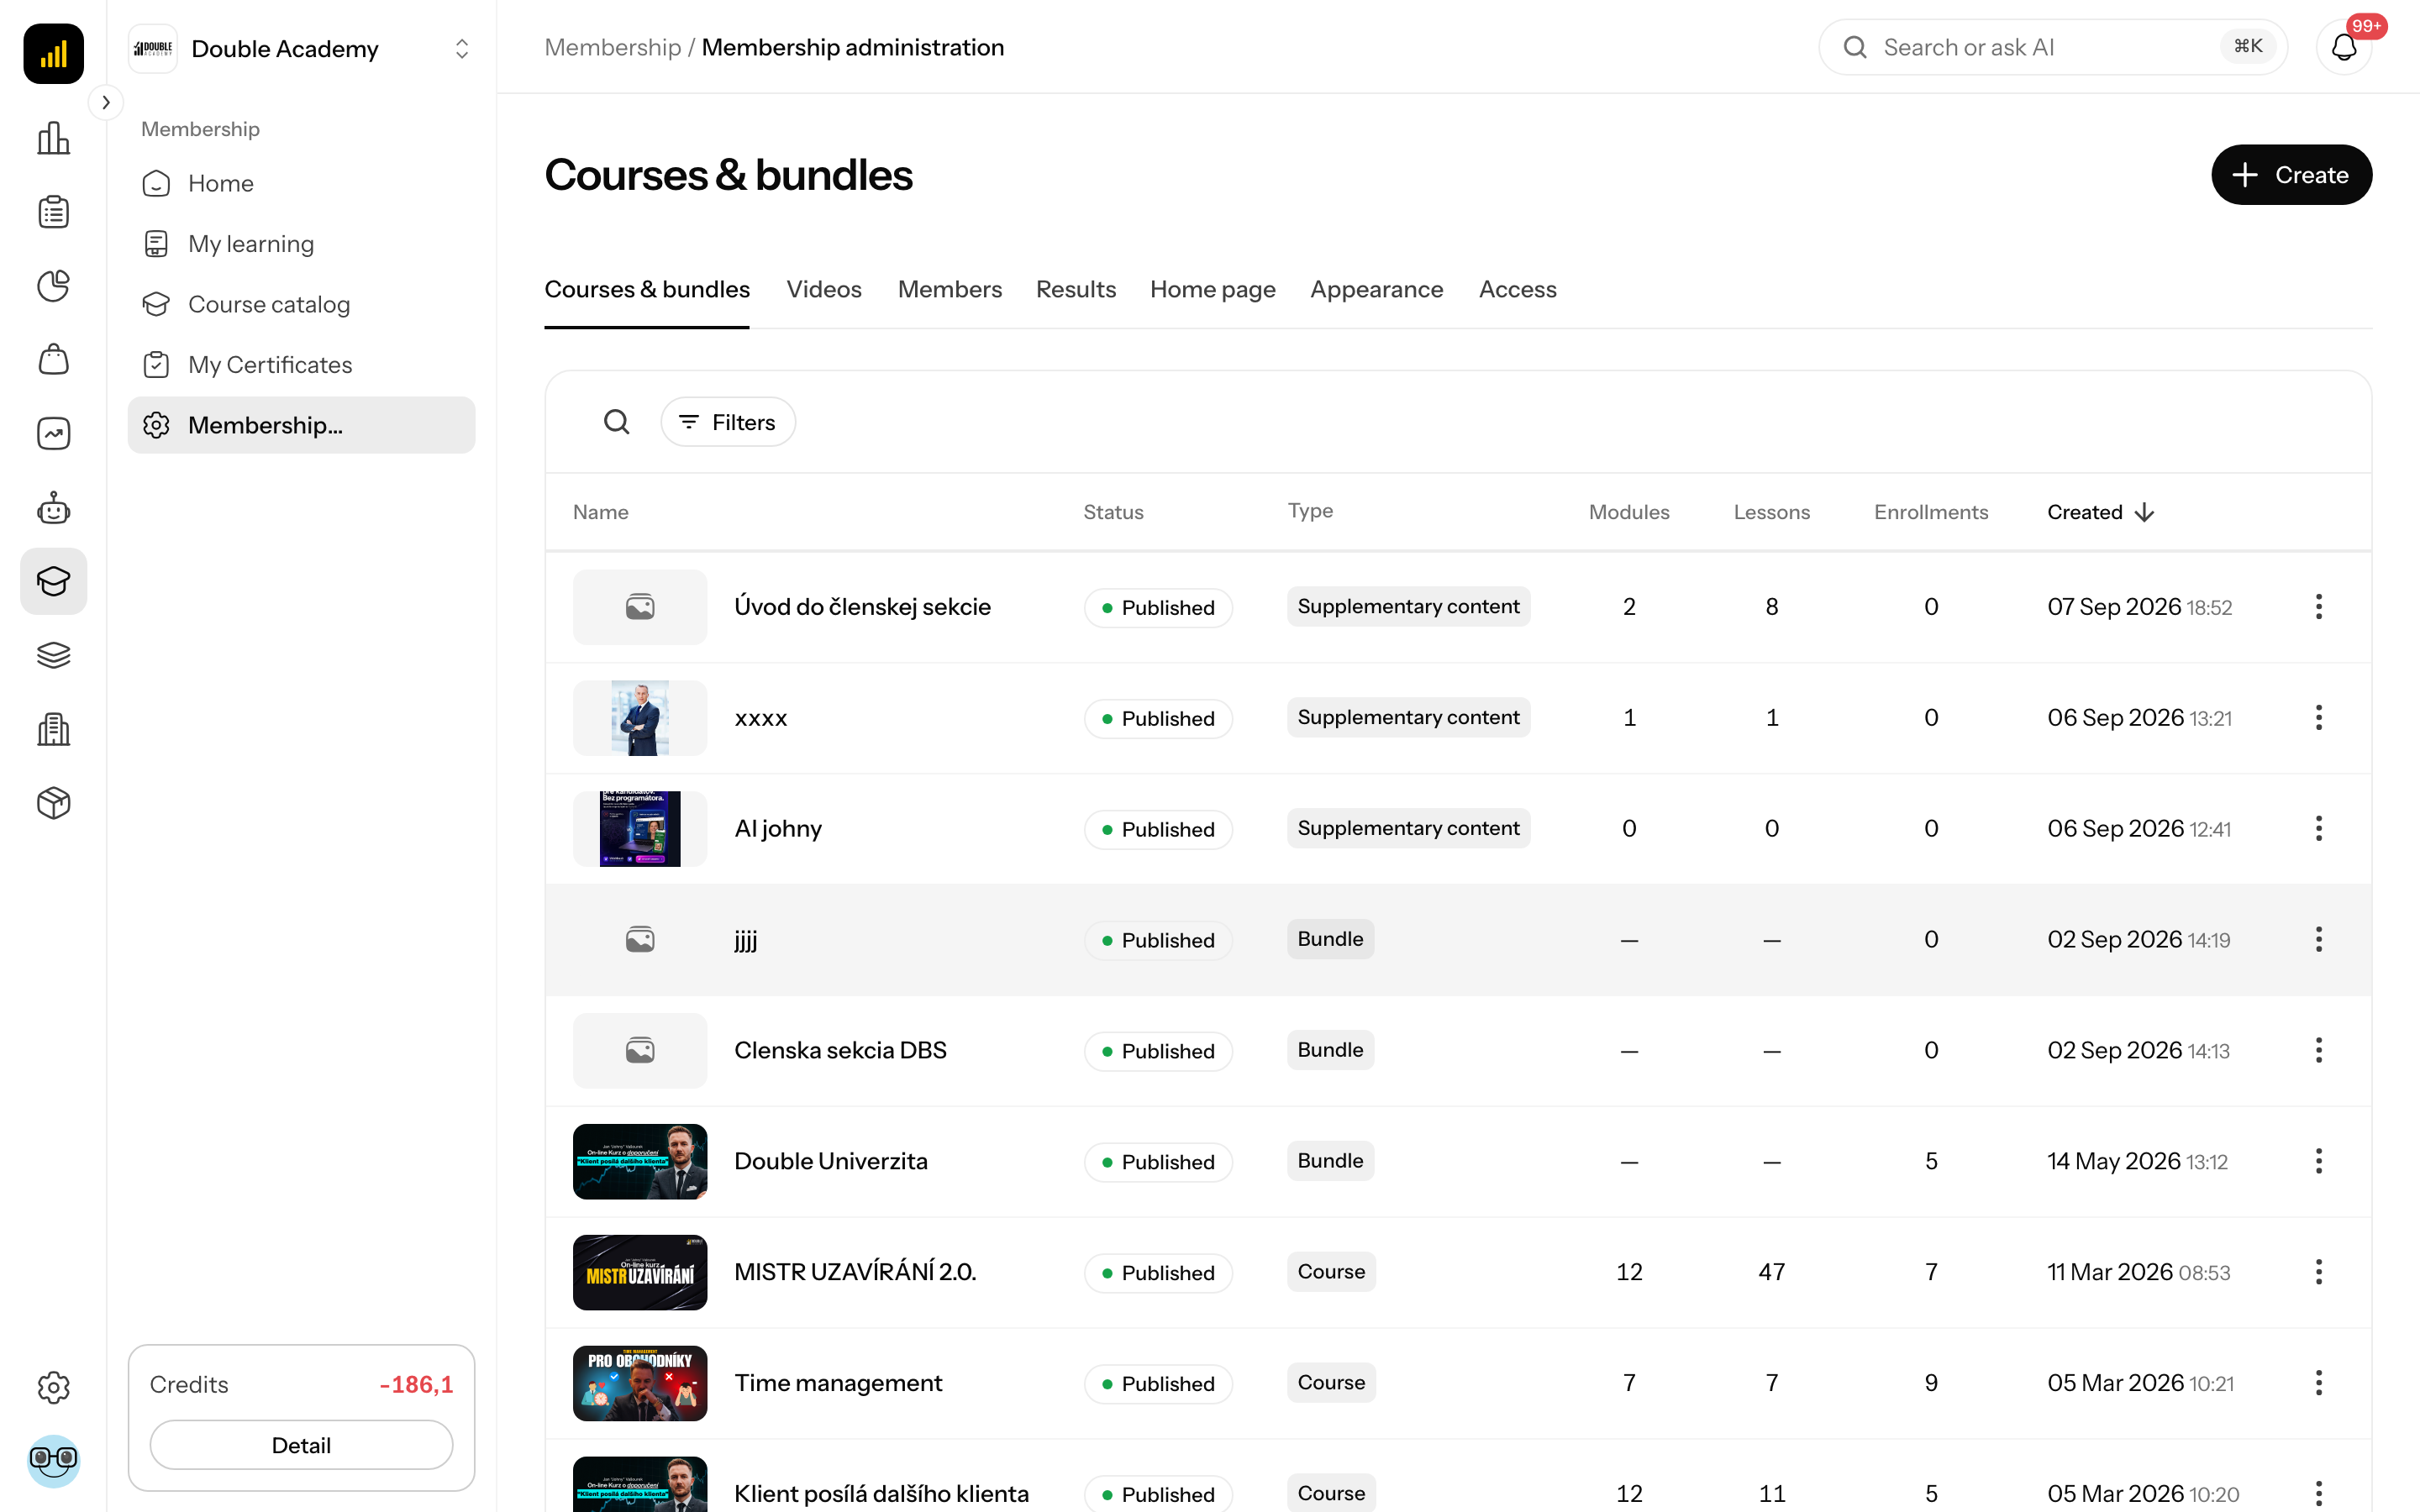Open row menu for Úvod do členskej sekcie
Image resolution: width=2420 pixels, height=1512 pixels.
2318,607
